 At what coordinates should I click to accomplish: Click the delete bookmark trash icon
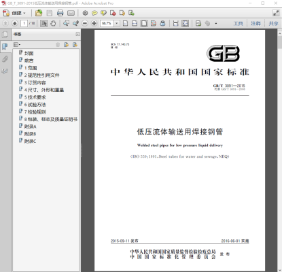(58, 45)
